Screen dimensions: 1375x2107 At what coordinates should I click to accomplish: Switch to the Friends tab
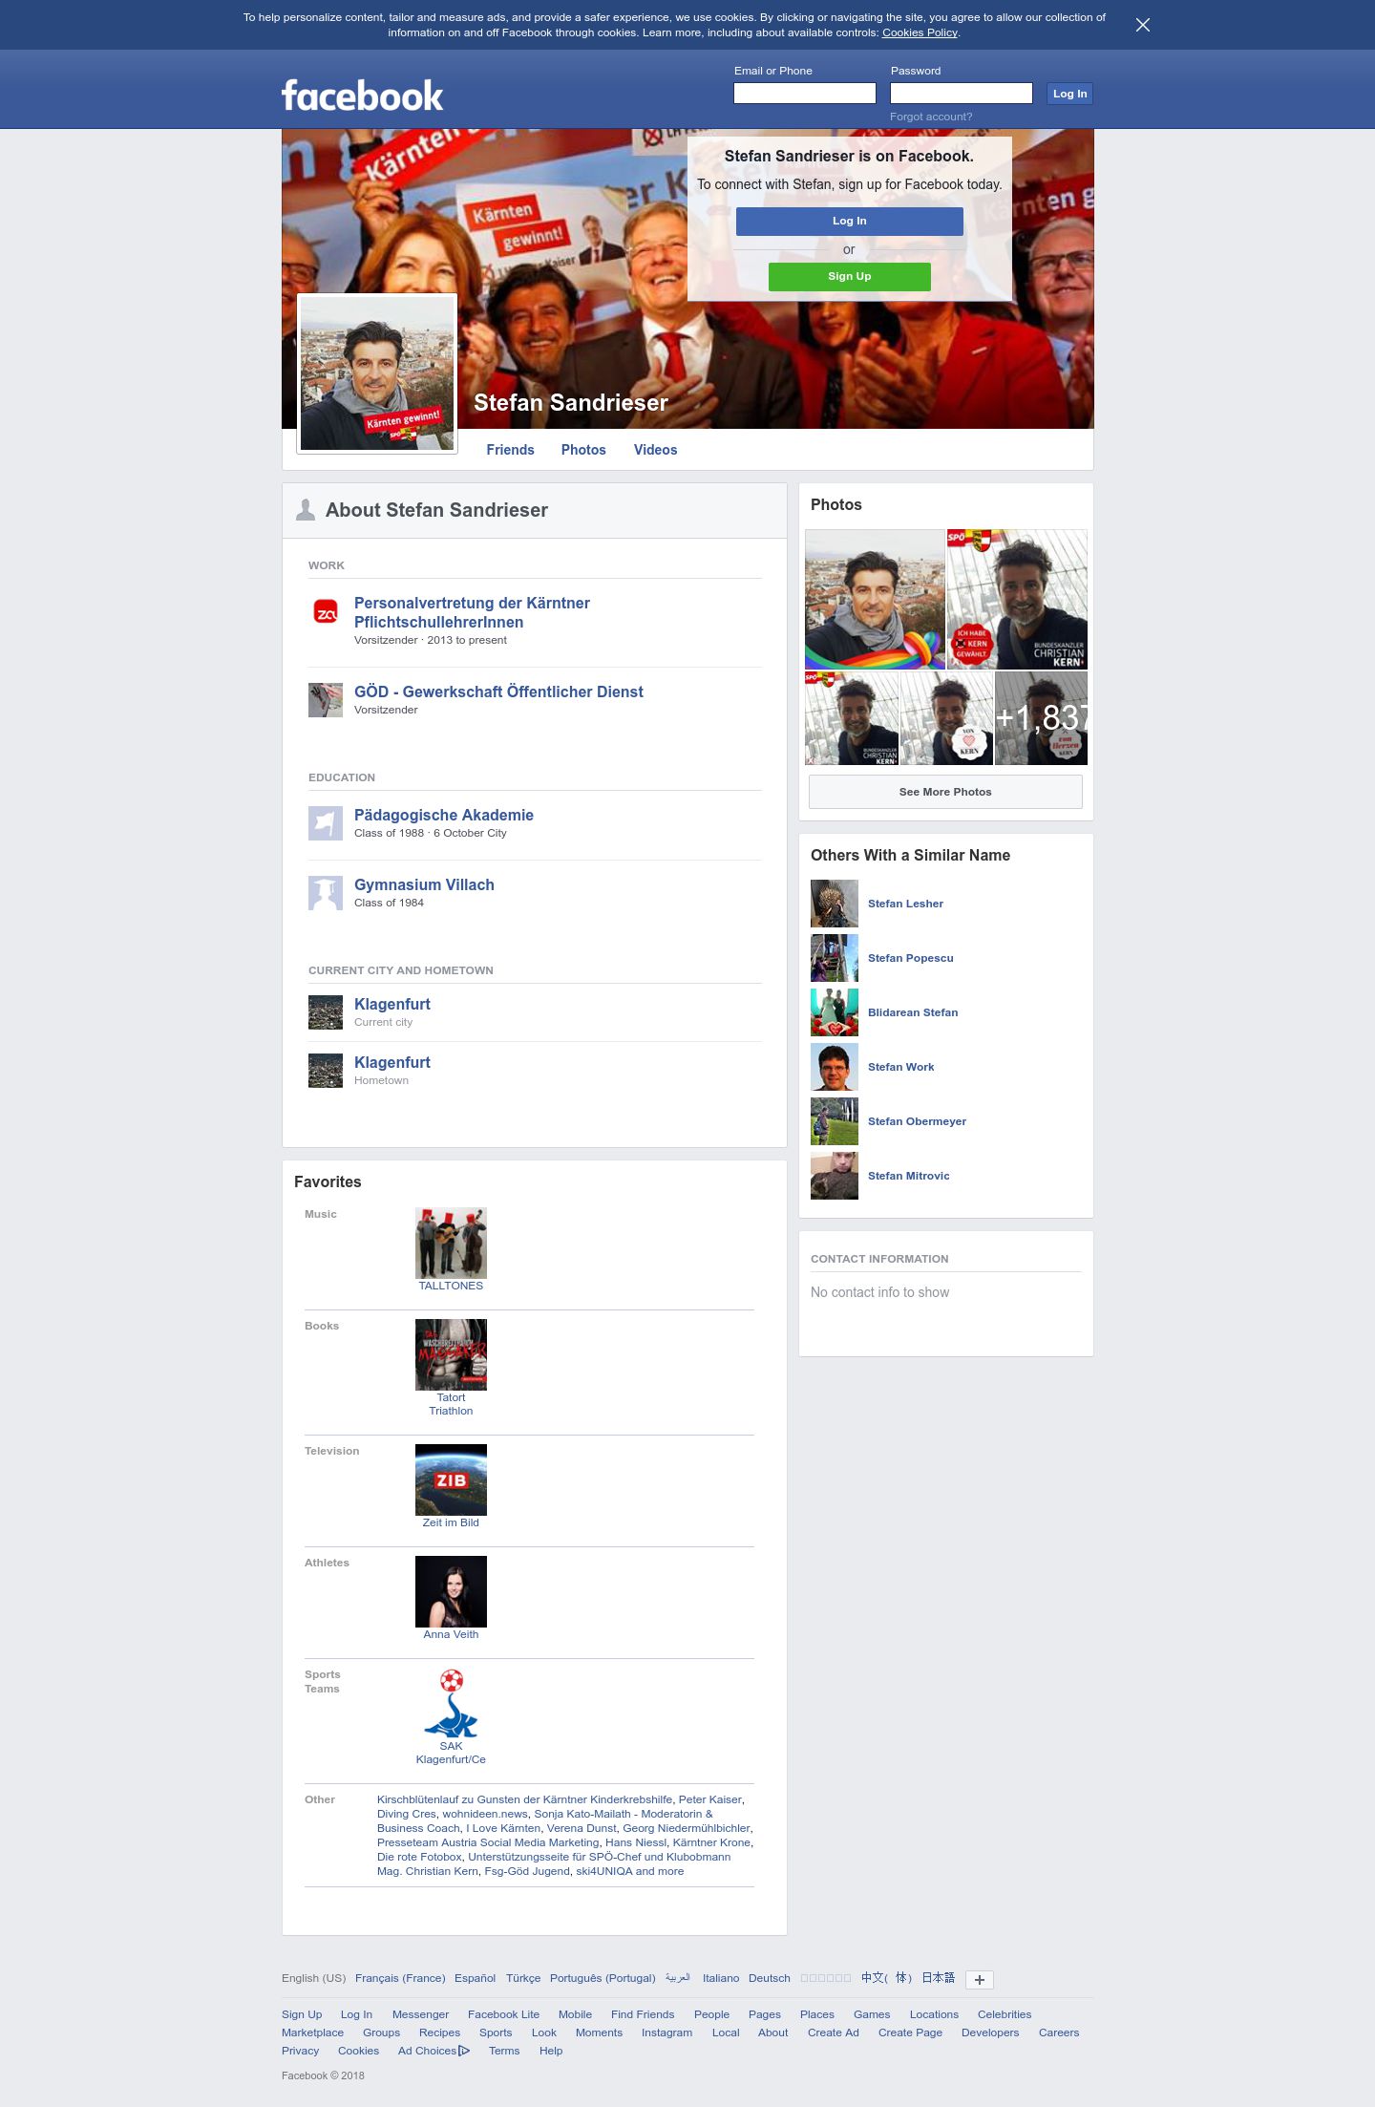[x=510, y=450]
